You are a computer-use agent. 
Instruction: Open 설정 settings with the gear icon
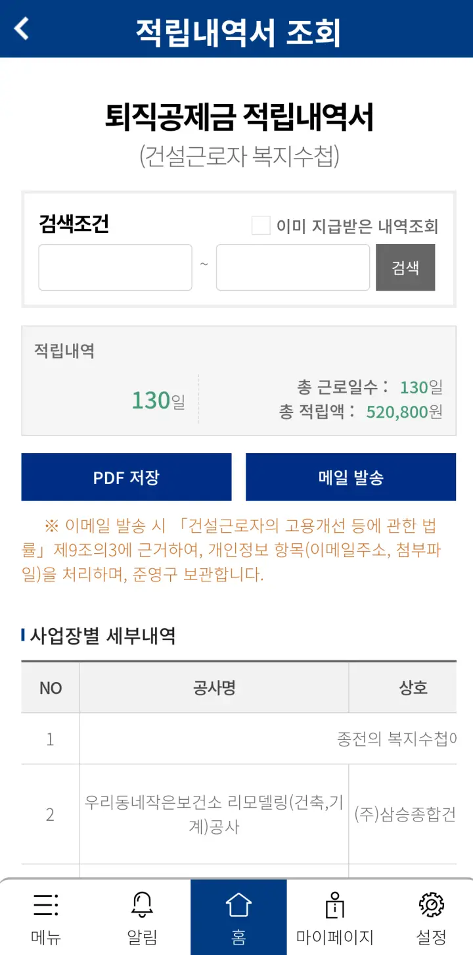click(432, 916)
